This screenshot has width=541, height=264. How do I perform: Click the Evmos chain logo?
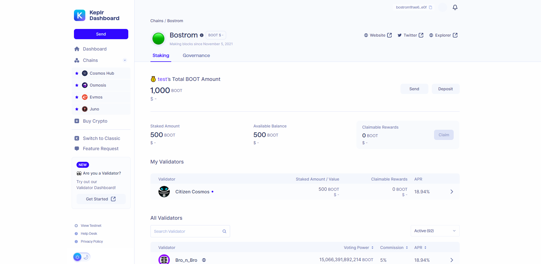(x=85, y=97)
